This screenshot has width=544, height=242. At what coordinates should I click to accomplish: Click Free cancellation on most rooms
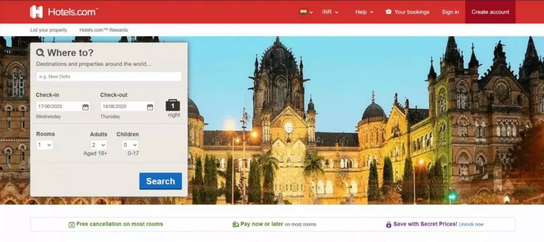(x=120, y=224)
